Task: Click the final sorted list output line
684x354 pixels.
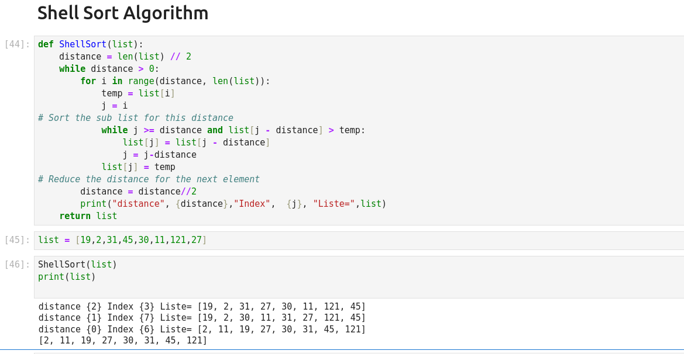Action: (123, 341)
